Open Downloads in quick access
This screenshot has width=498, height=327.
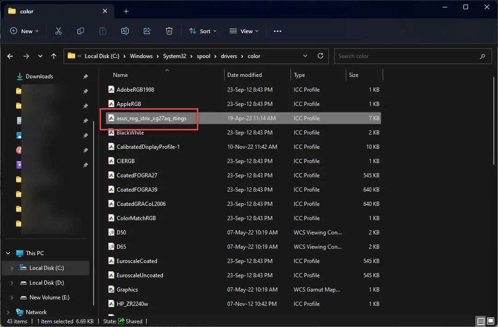coord(39,76)
